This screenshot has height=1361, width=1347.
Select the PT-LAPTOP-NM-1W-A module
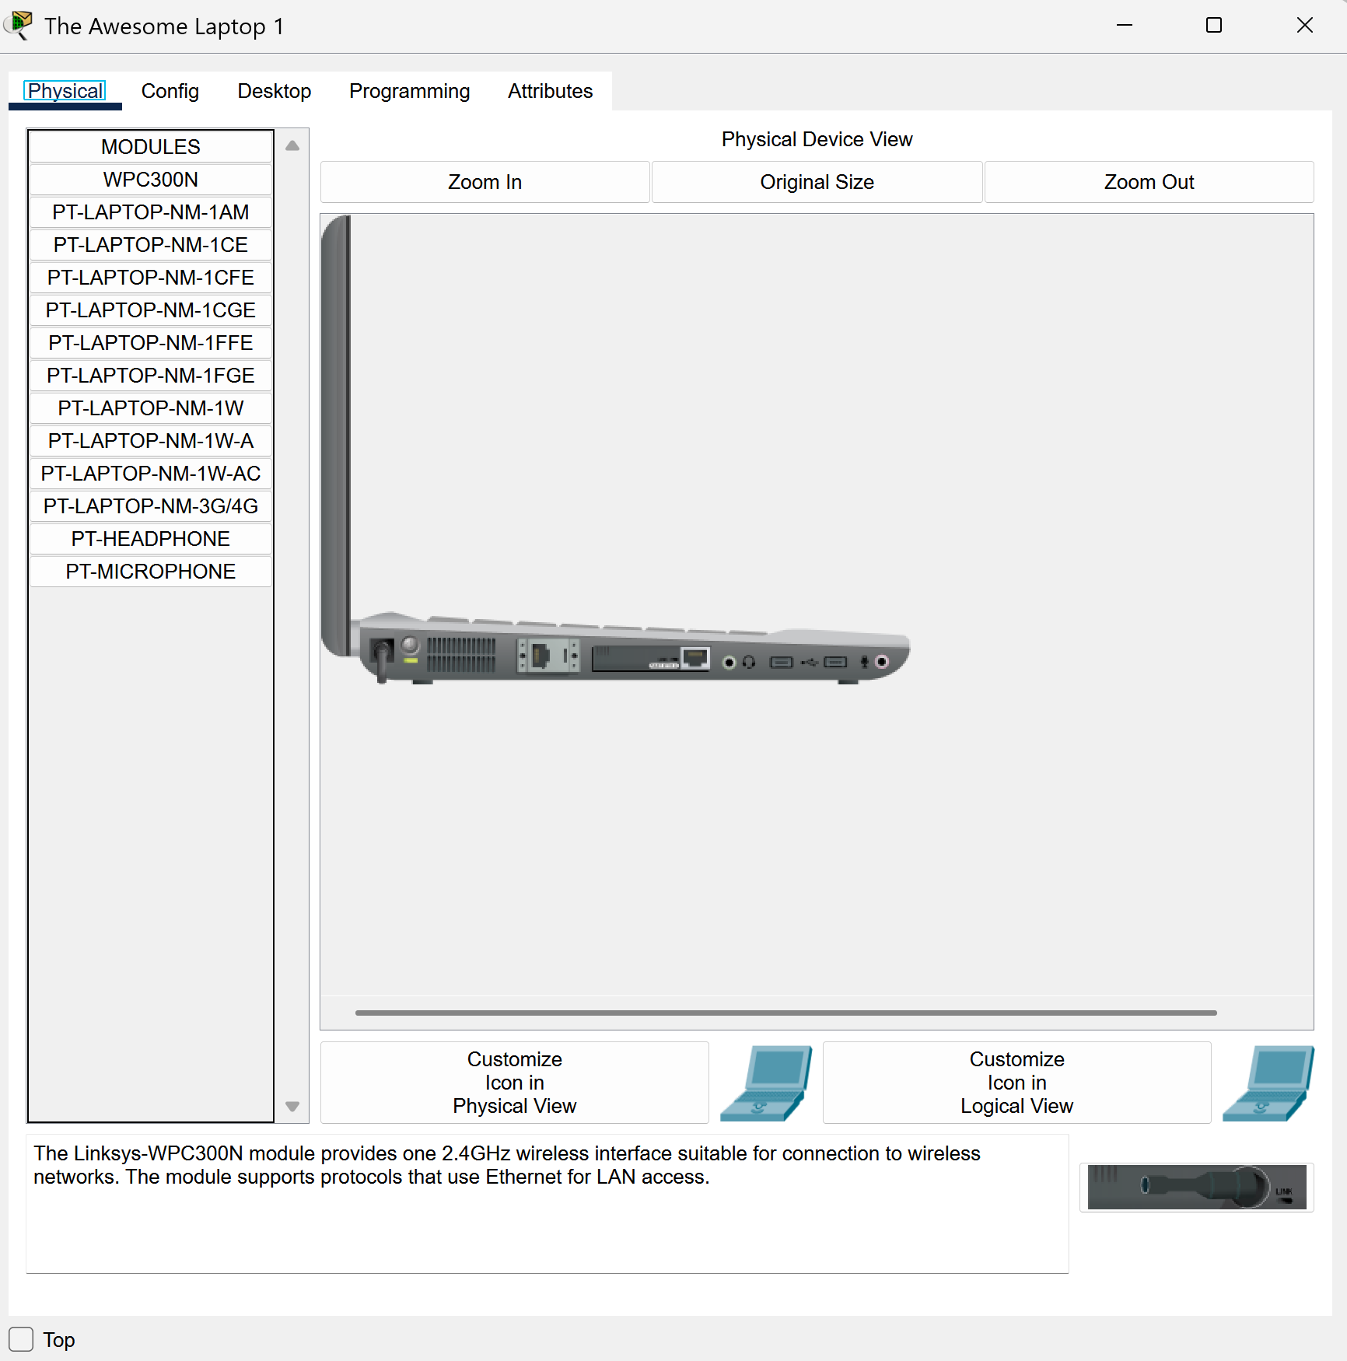[151, 441]
